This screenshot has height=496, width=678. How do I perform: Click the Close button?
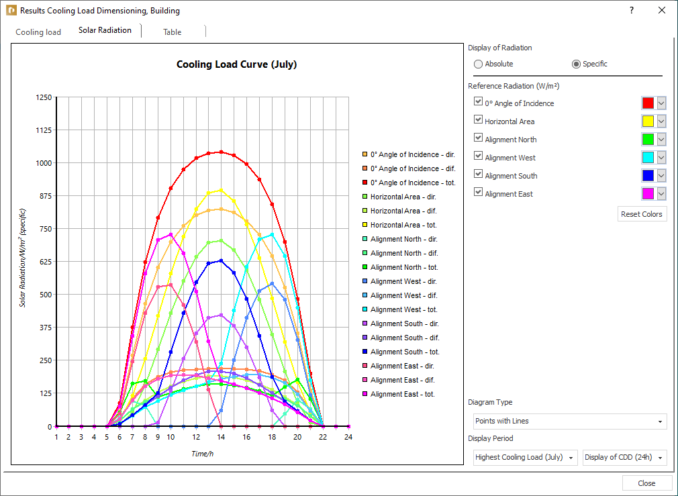click(646, 483)
